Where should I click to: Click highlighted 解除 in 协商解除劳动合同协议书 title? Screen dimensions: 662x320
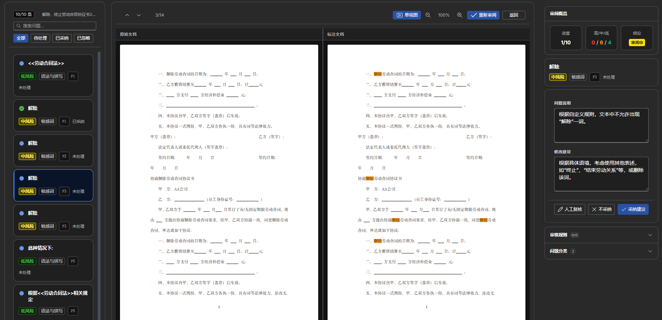point(370,179)
